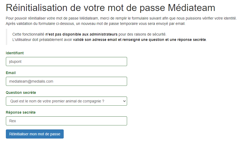This screenshot has width=239, height=142.
Task: Click the sentence starting Après validation du formulaire
Action: (x=96, y=24)
